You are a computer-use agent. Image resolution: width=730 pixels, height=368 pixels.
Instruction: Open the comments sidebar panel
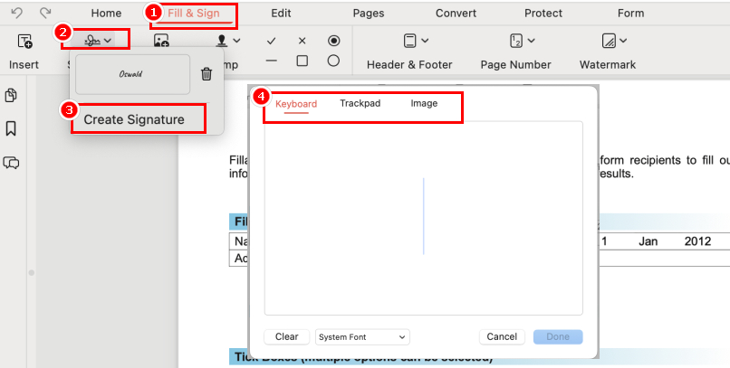(x=12, y=163)
